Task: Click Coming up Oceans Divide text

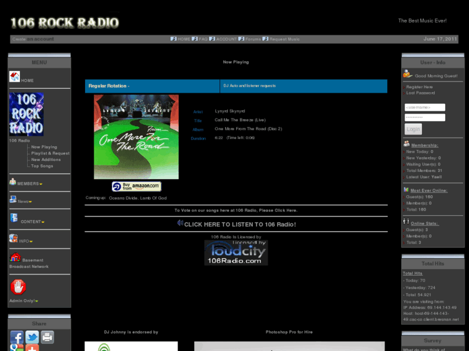Action: pos(126,198)
